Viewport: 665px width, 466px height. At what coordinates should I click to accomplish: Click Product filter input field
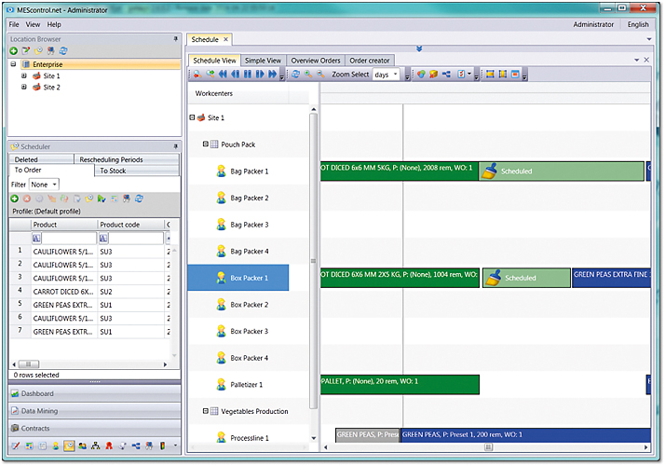tap(69, 238)
